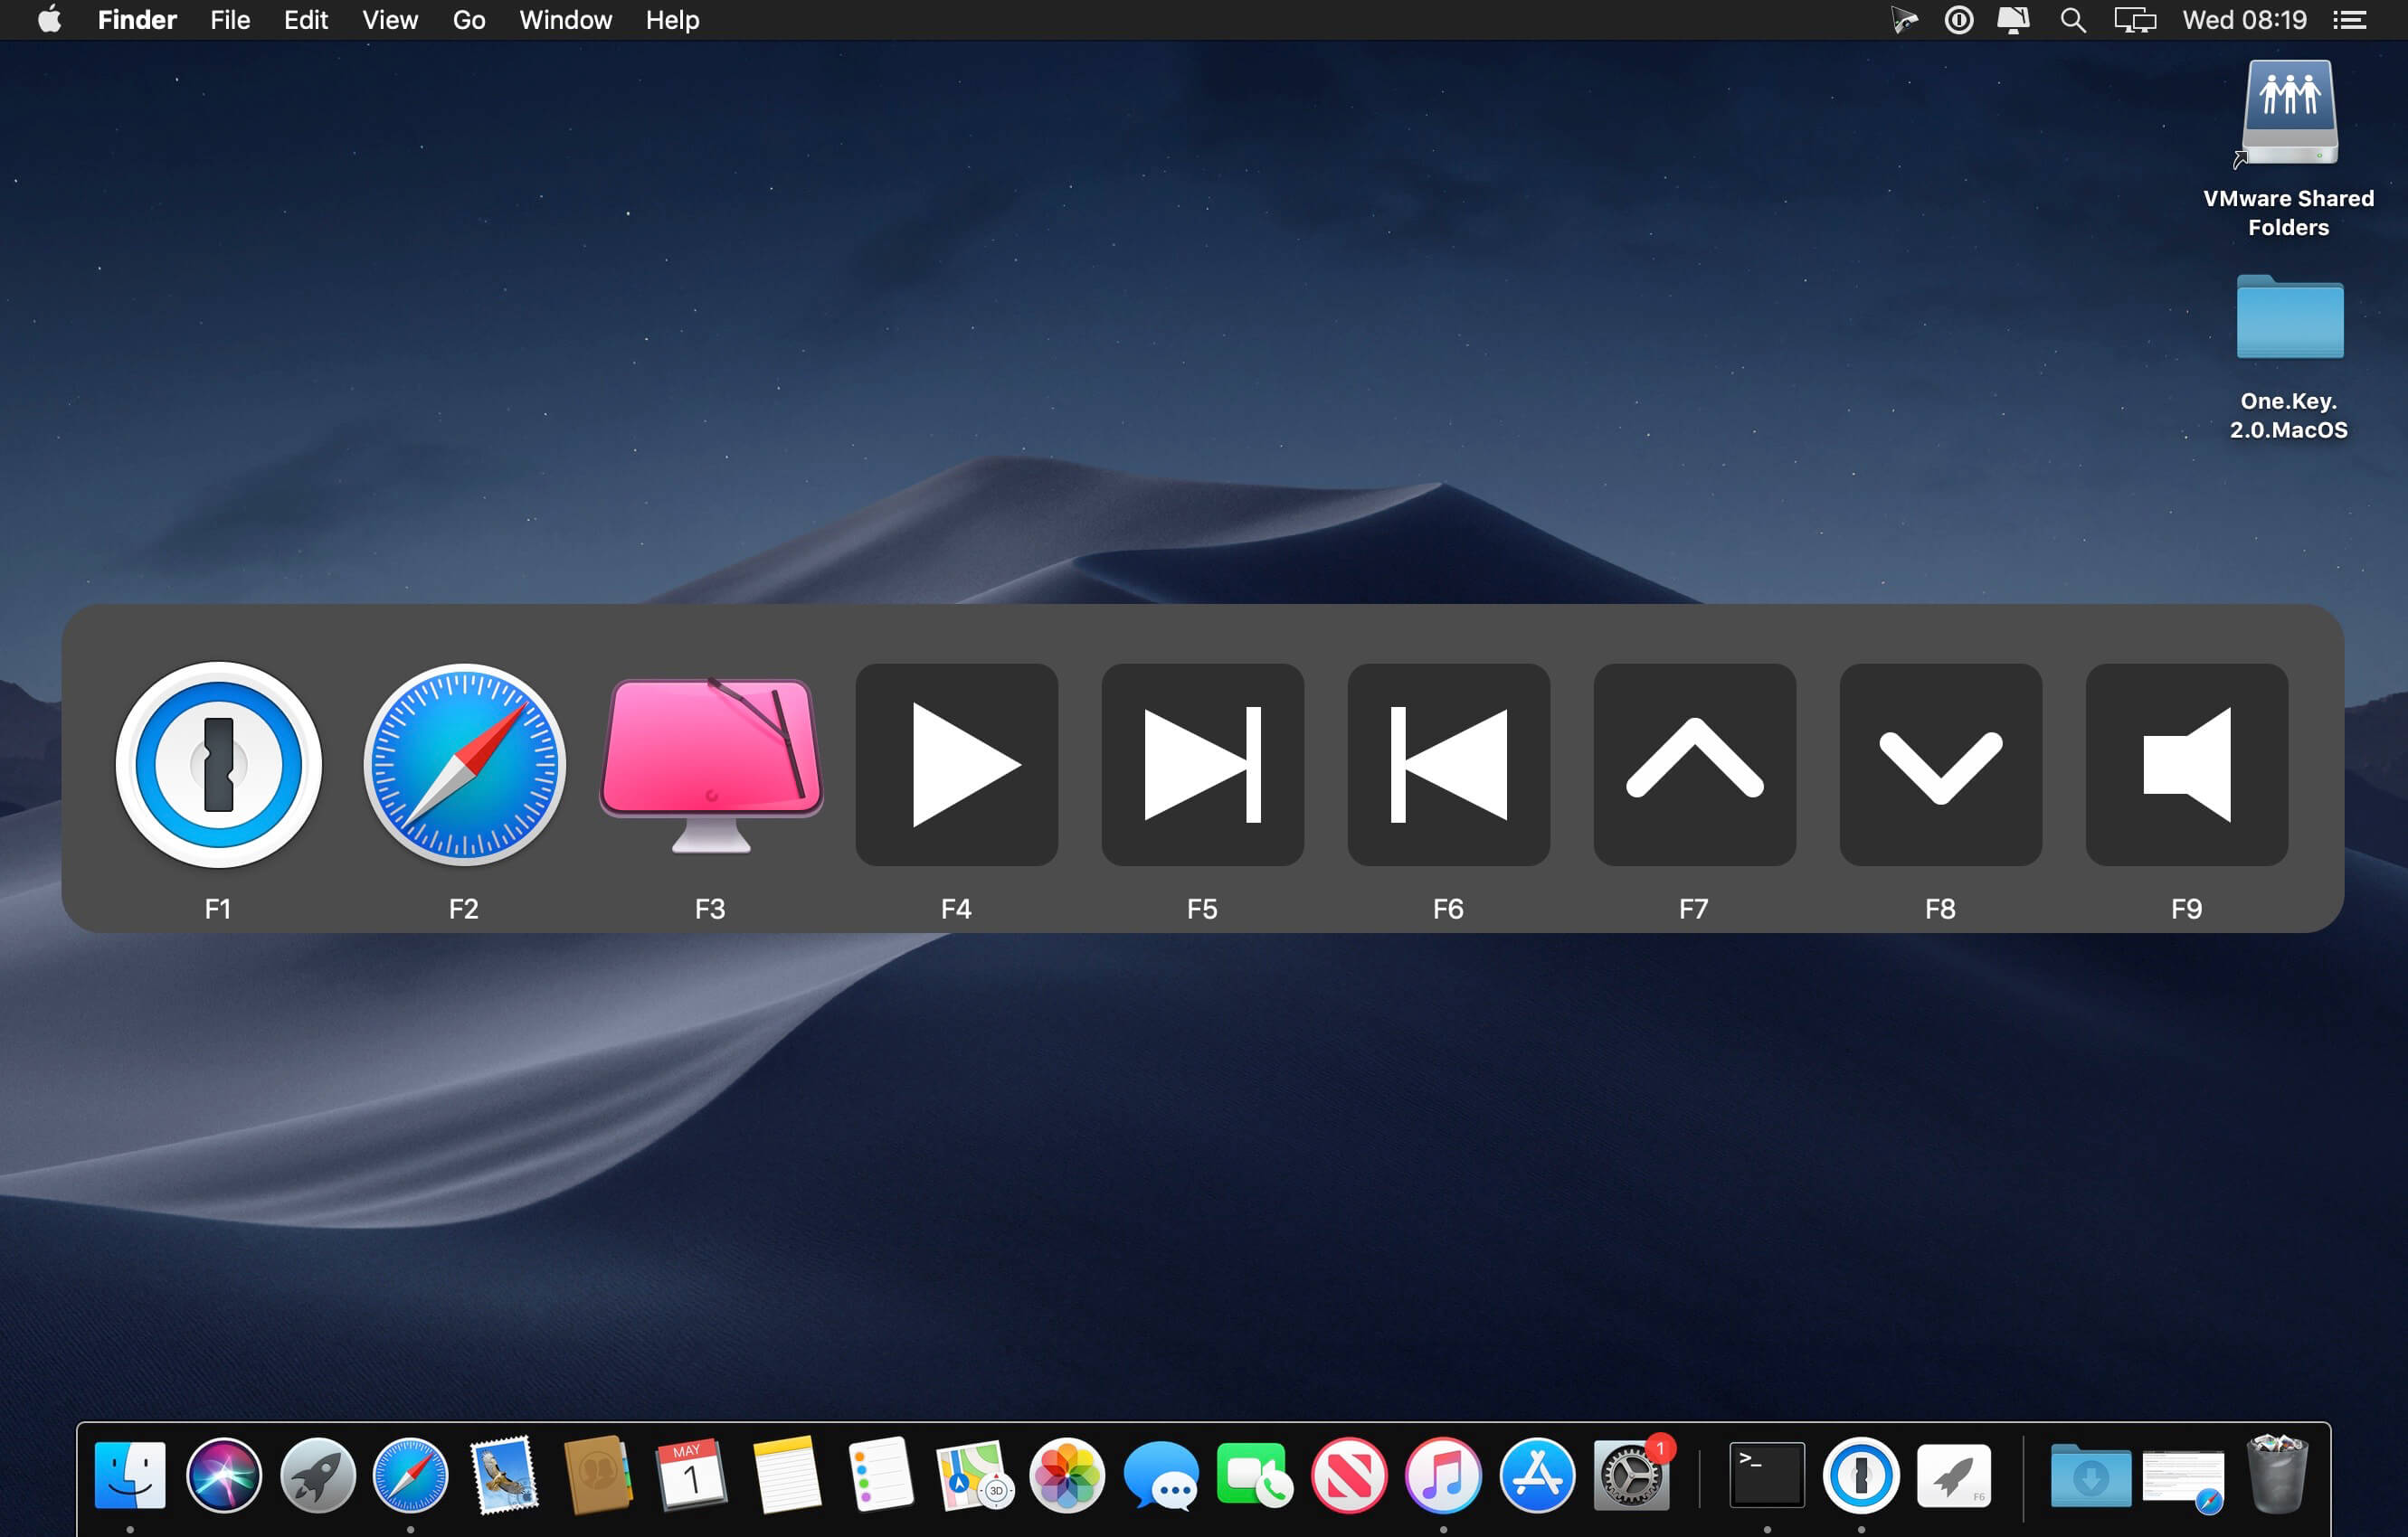Open Safari from the F2 shortcut tile
Viewport: 2408px width, 1537px height.
(464, 765)
